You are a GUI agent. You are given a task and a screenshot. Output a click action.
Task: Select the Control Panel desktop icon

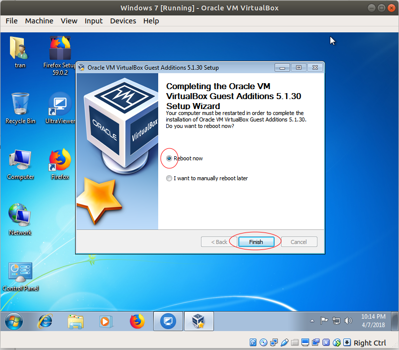[20, 276]
